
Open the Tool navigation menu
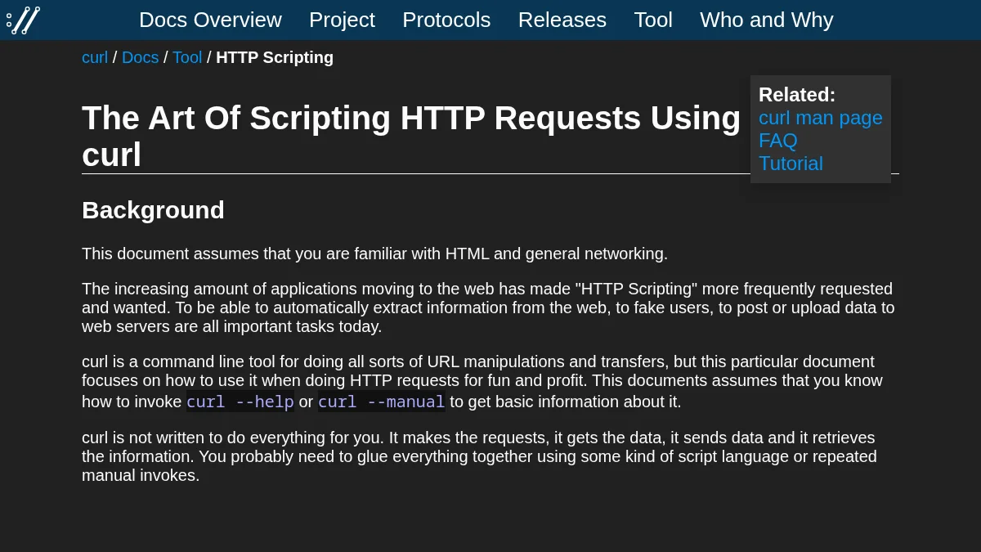pyautogui.click(x=653, y=20)
